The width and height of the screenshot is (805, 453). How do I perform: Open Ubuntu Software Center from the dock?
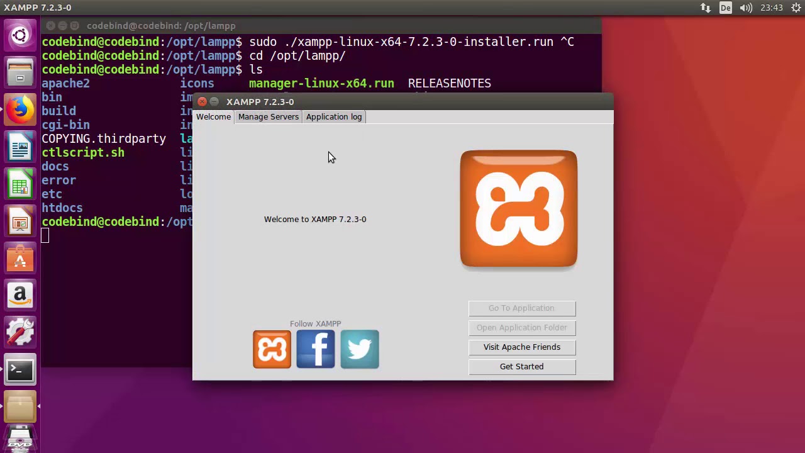click(20, 258)
